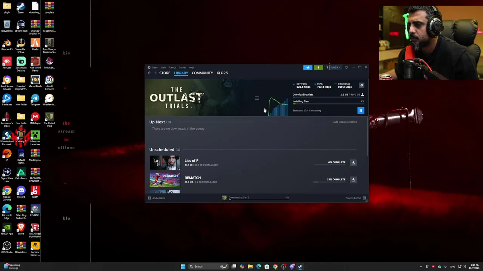Open Friends & Chat
The height and width of the screenshot is (271, 483).
356,198
